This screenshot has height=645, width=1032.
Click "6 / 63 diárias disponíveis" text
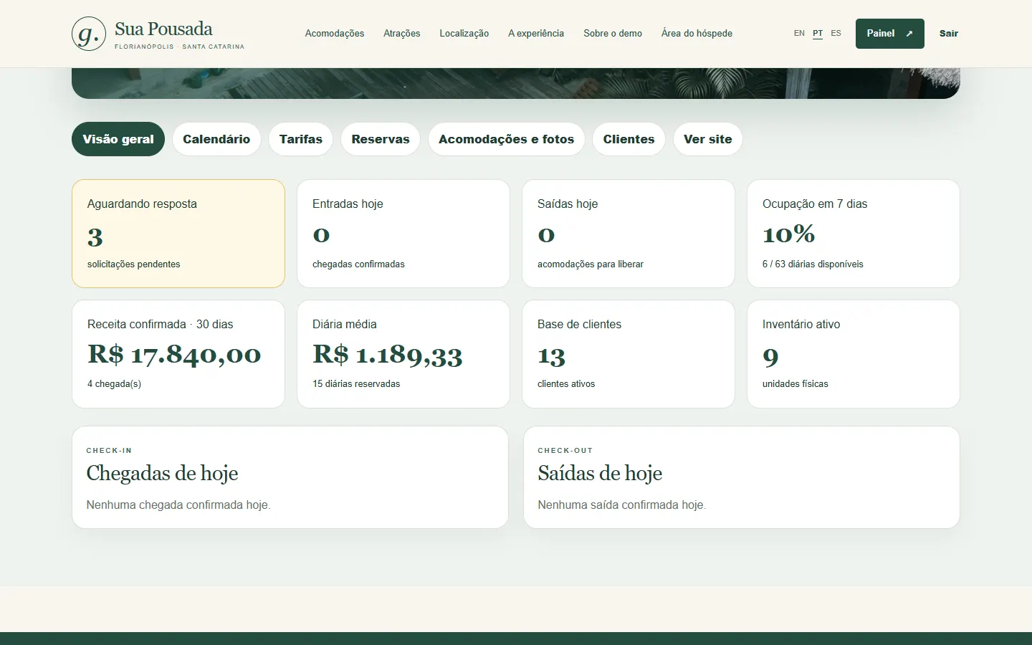tap(813, 264)
